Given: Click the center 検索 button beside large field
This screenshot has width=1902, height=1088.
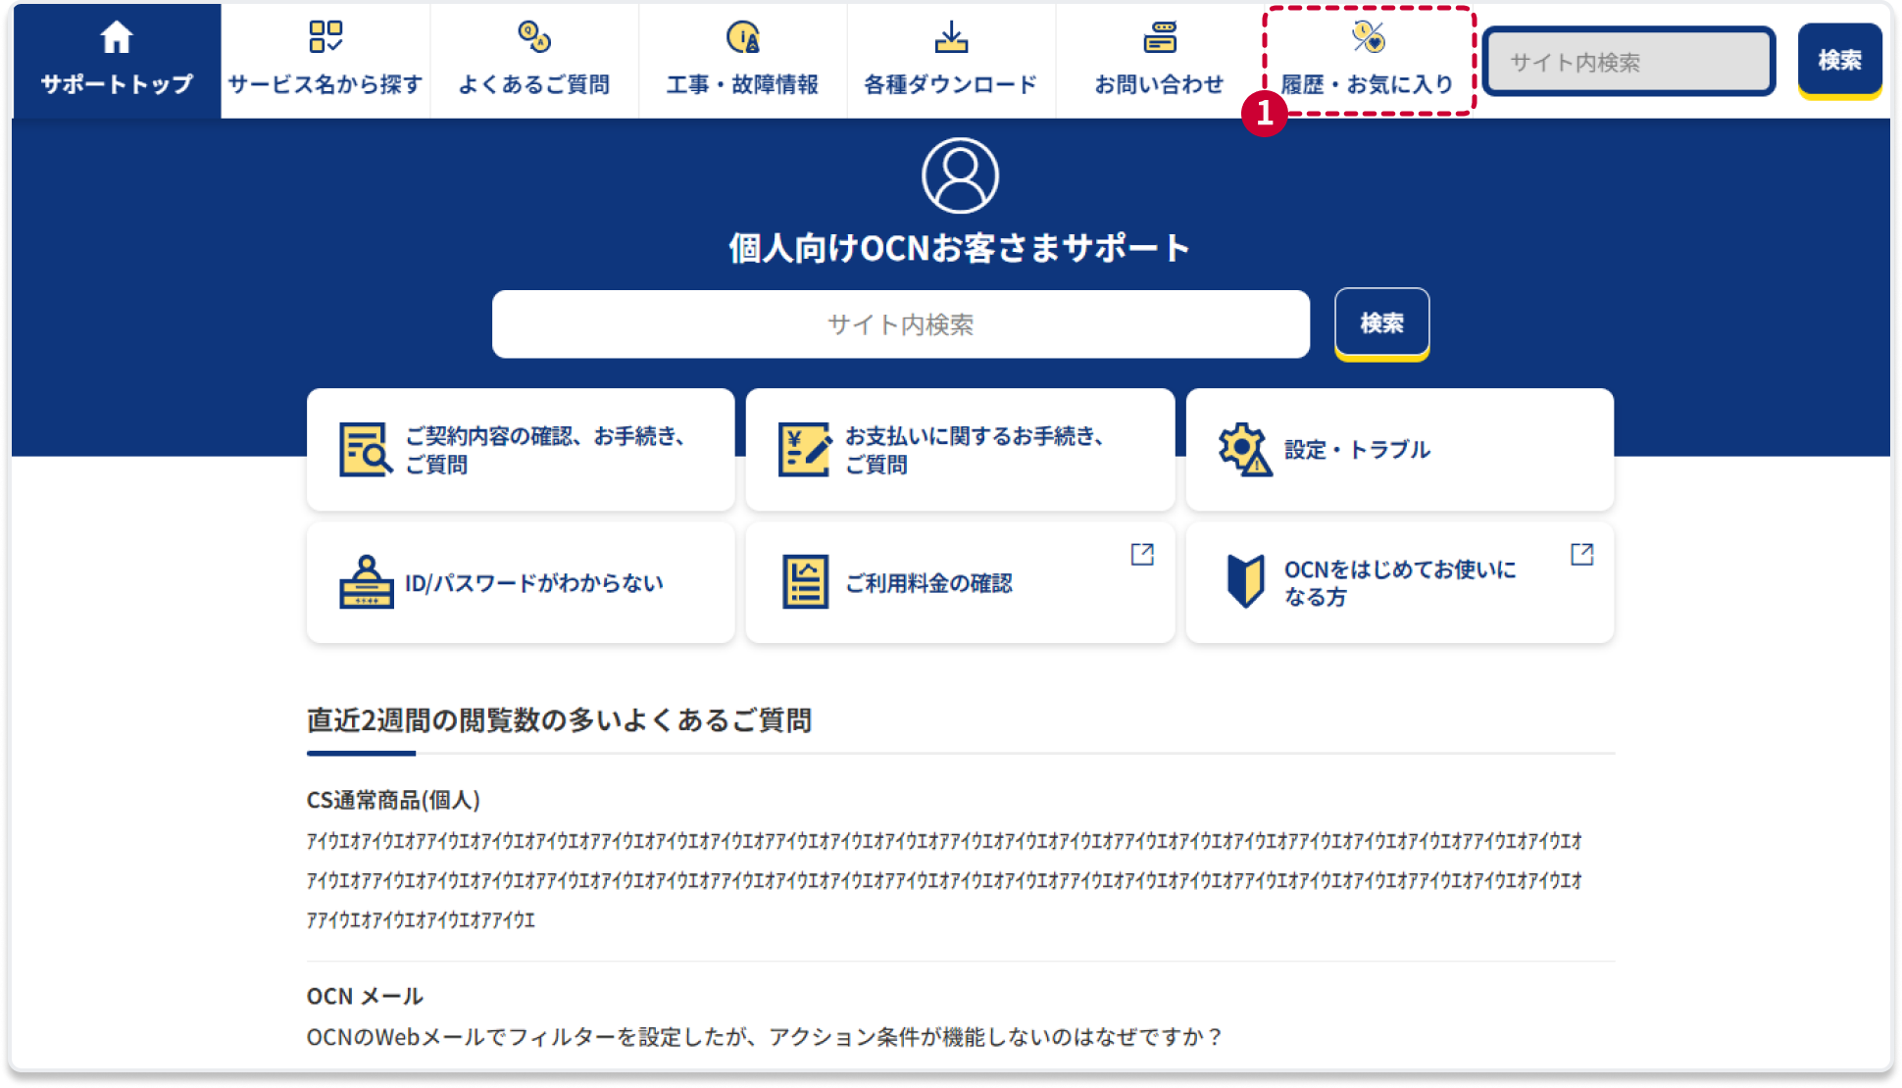Looking at the screenshot, I should [x=1381, y=323].
